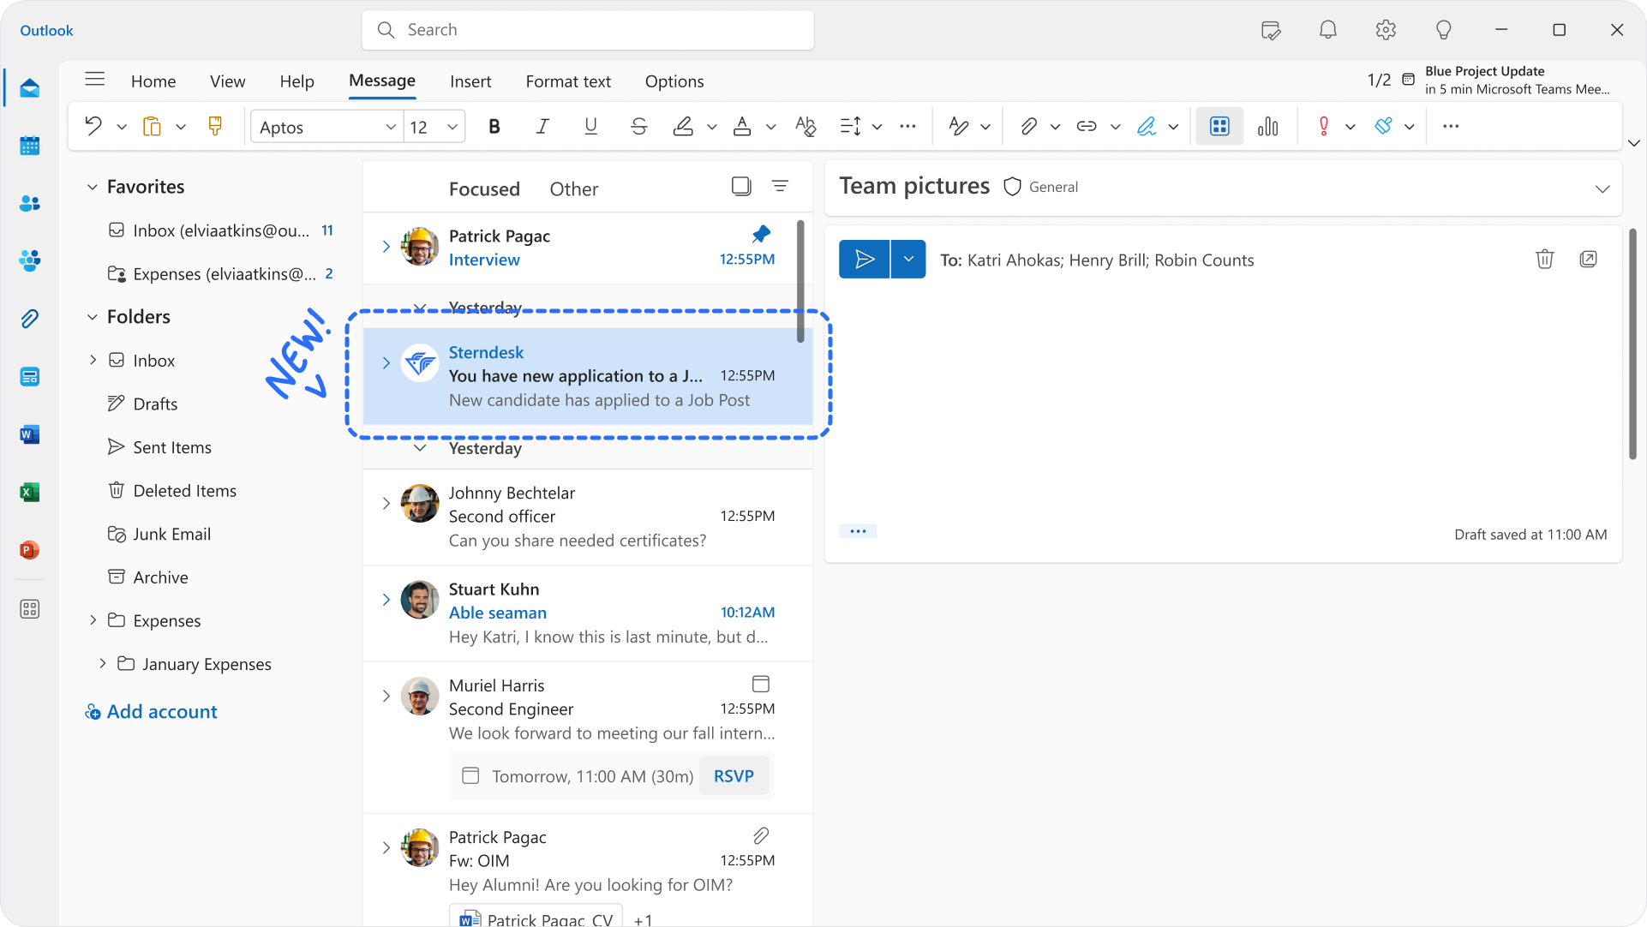Click the Bold formatting icon
The width and height of the screenshot is (1647, 927).
click(494, 127)
